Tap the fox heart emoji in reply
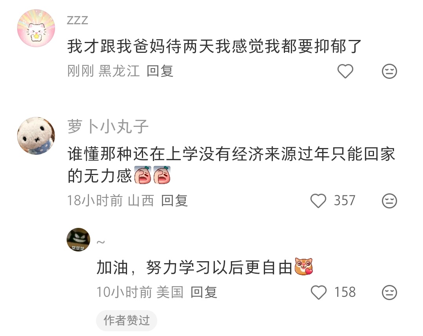The image size is (423, 336). (303, 266)
